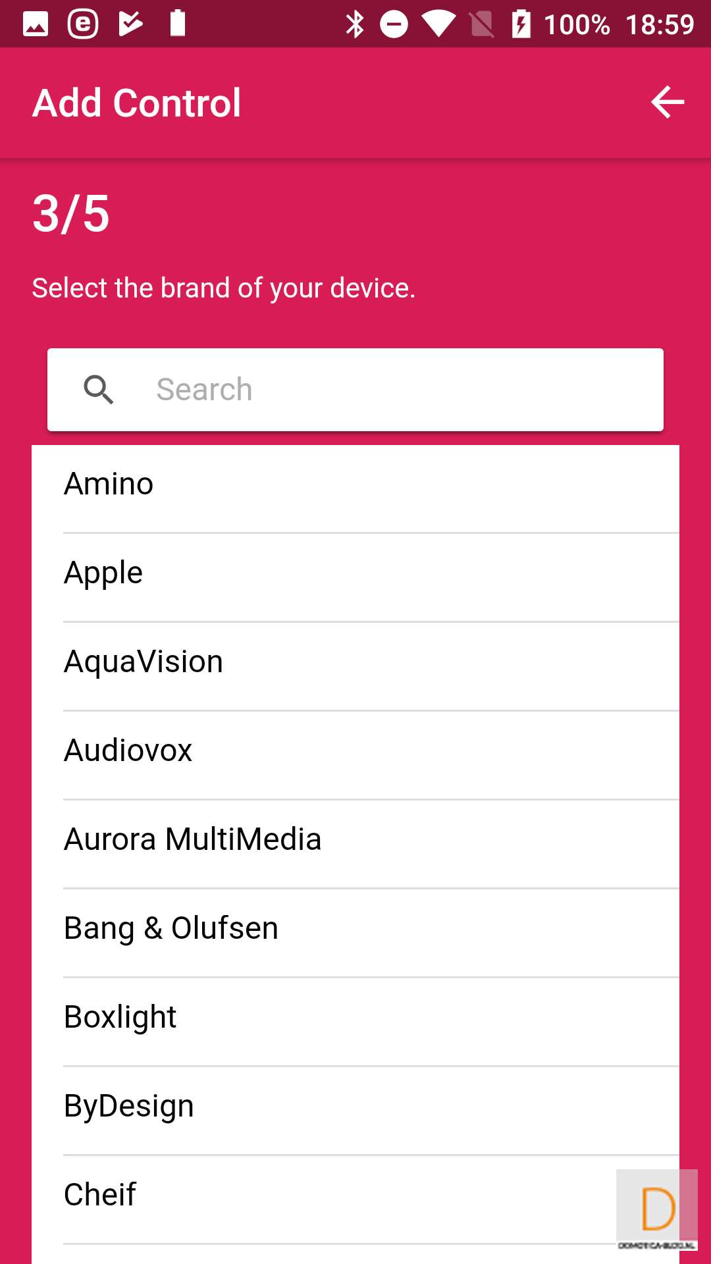The height and width of the screenshot is (1264, 711).
Task: Click the orange D logo thumbnail
Action: click(x=657, y=1209)
